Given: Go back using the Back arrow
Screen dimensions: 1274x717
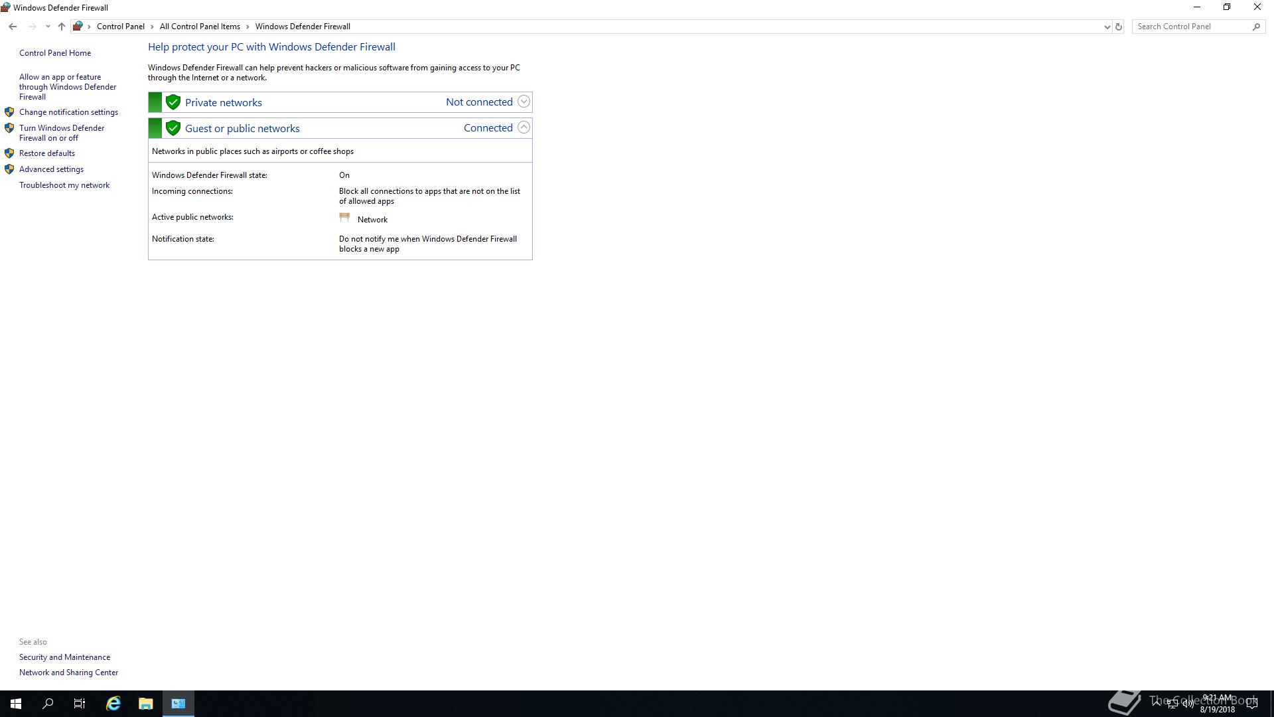Looking at the screenshot, I should [13, 27].
